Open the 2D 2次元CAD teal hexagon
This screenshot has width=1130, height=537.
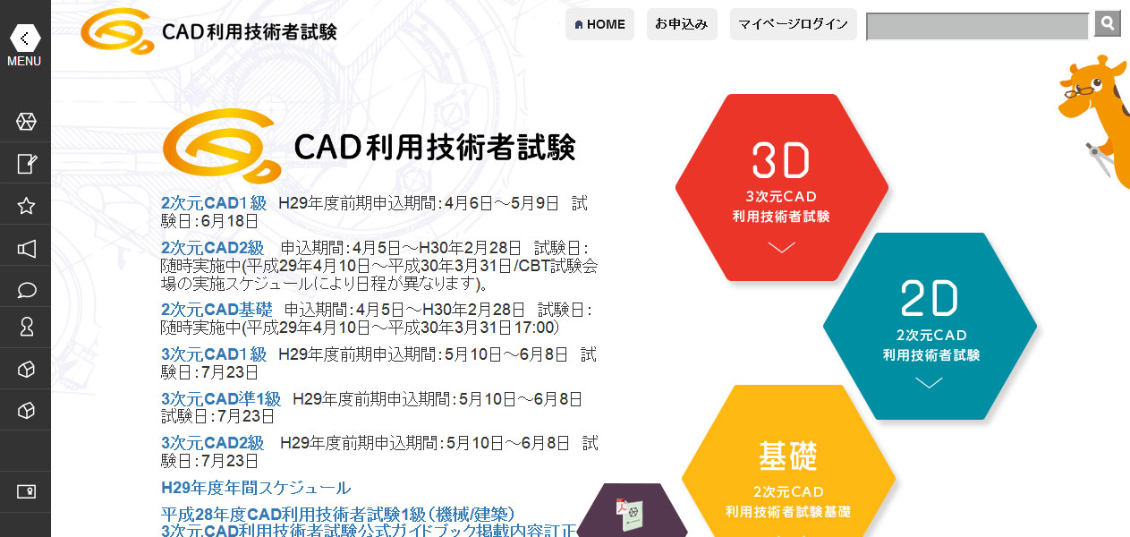click(x=930, y=326)
